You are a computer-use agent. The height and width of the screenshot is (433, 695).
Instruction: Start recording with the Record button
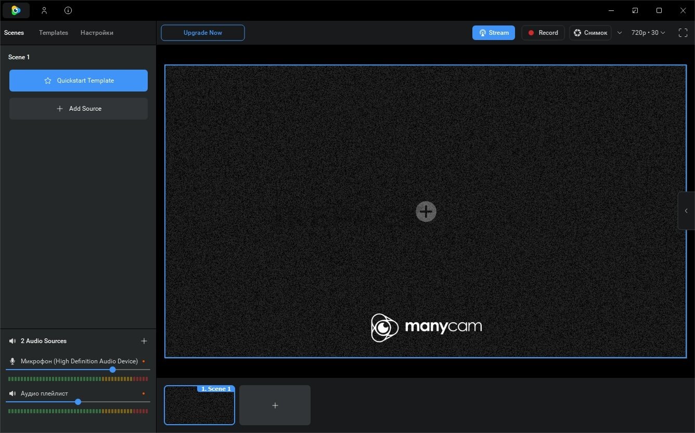point(543,33)
